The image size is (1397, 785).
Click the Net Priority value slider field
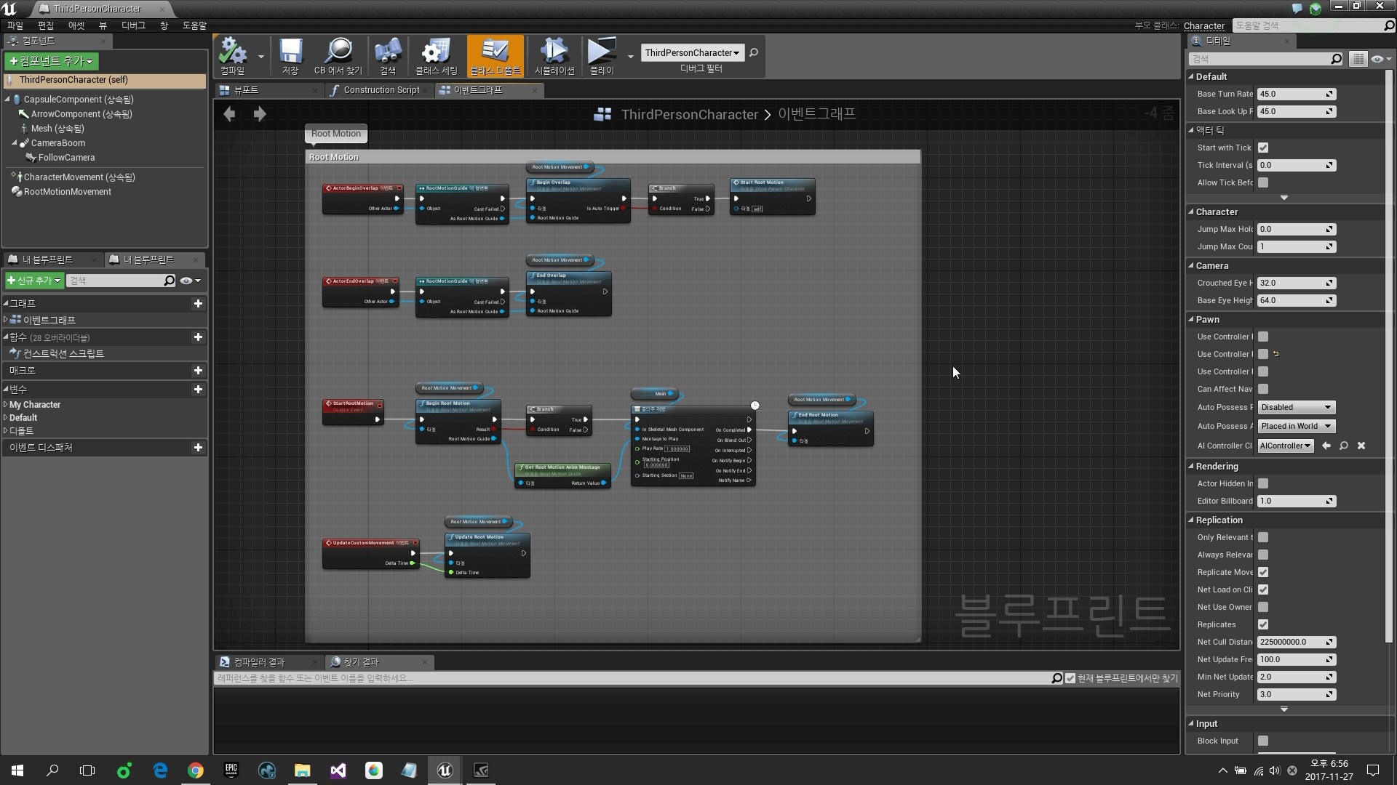point(1297,694)
